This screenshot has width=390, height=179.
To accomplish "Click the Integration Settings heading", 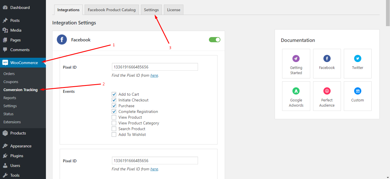I will pos(74,23).
